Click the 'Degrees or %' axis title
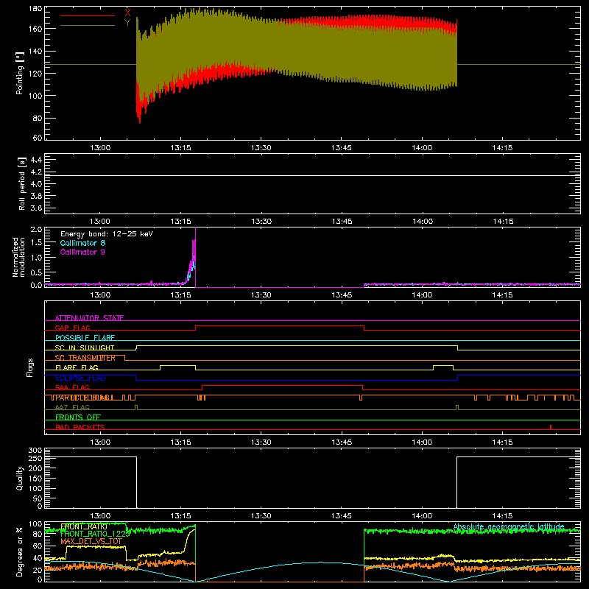The width and height of the screenshot is (589, 589). click(x=20, y=552)
